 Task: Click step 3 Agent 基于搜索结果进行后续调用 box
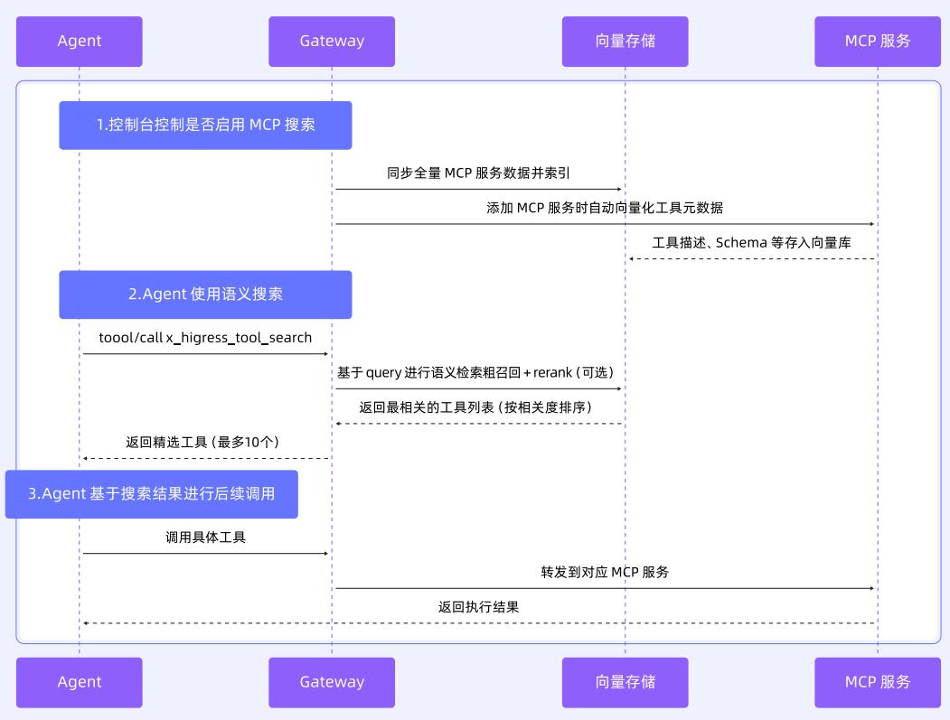151,494
